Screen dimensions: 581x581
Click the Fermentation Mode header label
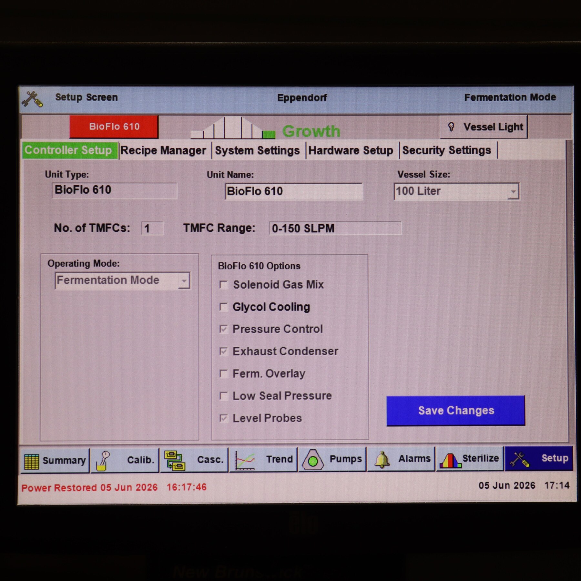tap(510, 97)
